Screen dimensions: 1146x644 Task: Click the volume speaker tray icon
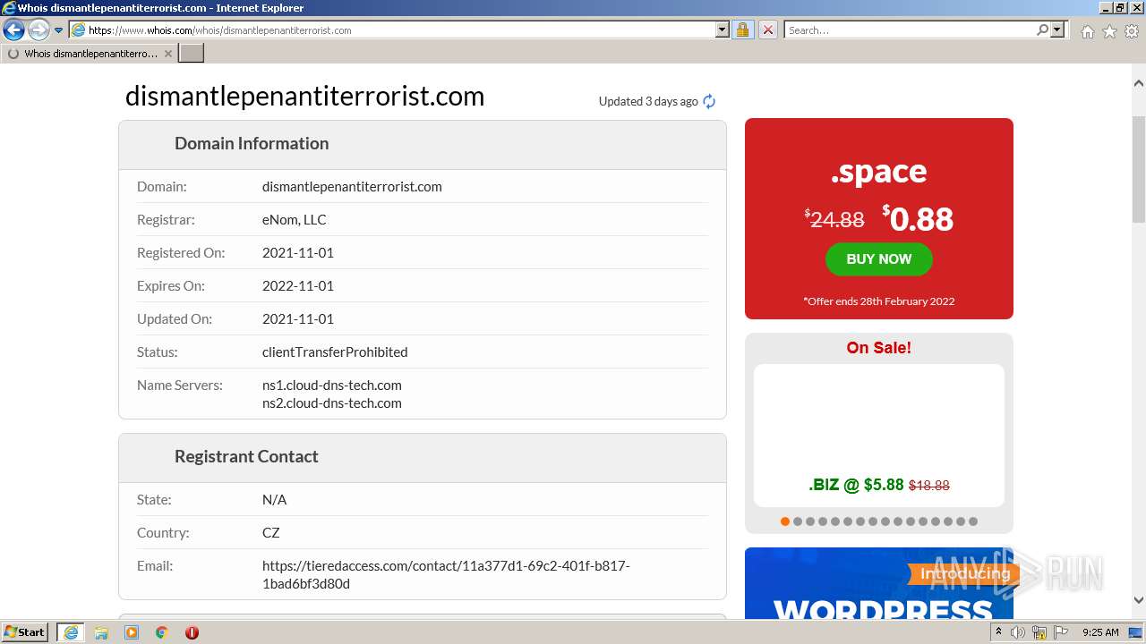(1018, 632)
